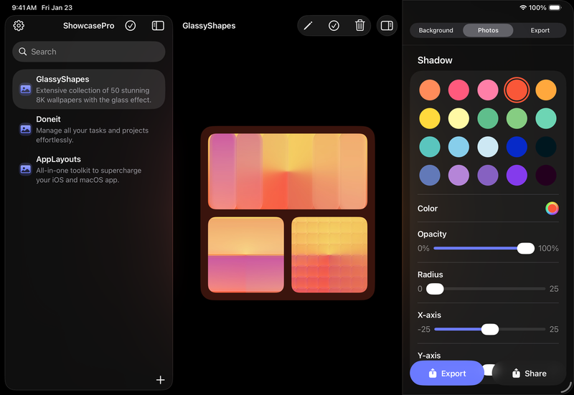Click the top wide wallpaper thumbnail
The image size is (574, 395).
click(287, 171)
